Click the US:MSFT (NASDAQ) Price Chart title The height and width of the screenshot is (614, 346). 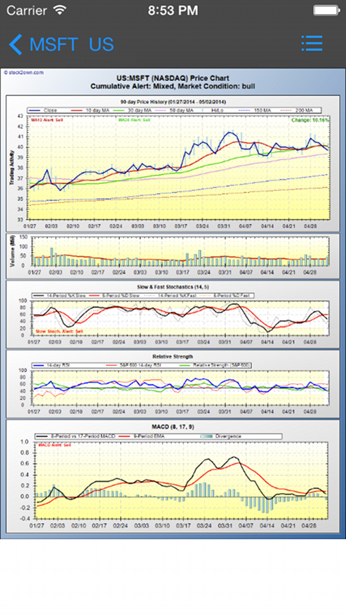(173, 78)
